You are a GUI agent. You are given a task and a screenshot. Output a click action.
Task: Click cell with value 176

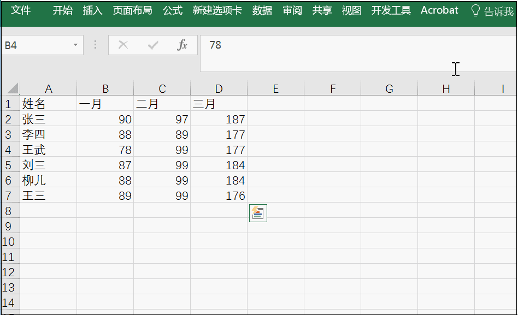tap(219, 195)
